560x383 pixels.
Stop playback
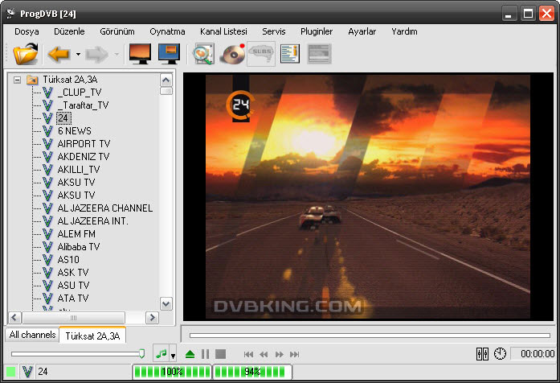click(x=220, y=354)
